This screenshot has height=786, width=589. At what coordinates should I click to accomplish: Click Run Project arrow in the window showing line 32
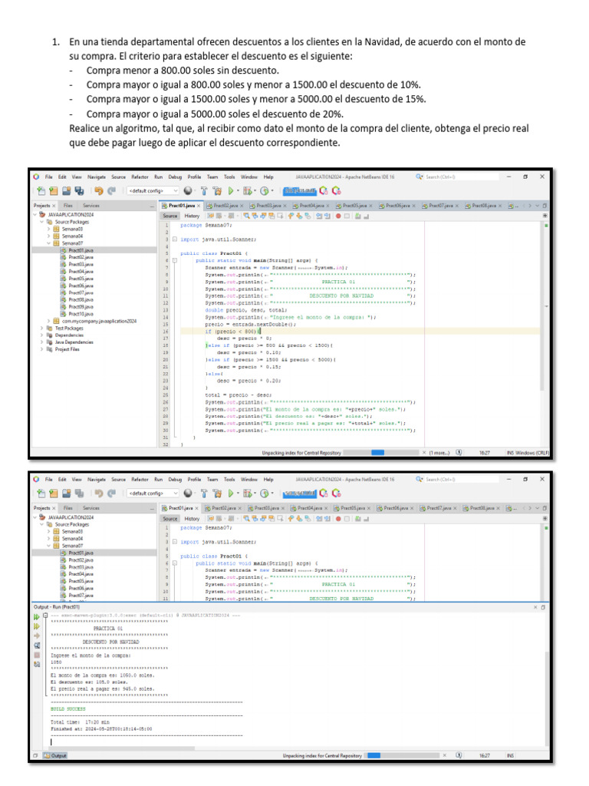(231, 191)
